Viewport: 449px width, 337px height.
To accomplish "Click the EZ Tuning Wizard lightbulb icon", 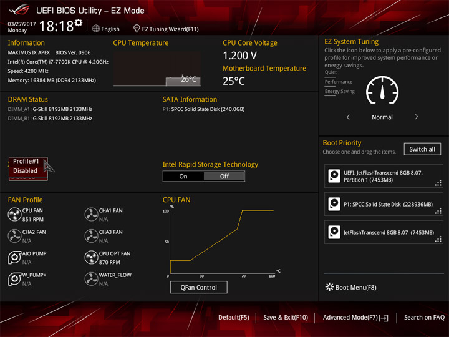I will tap(137, 29).
